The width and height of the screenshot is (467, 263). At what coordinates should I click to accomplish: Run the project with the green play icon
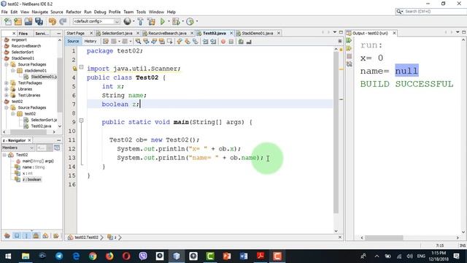pos(163,21)
